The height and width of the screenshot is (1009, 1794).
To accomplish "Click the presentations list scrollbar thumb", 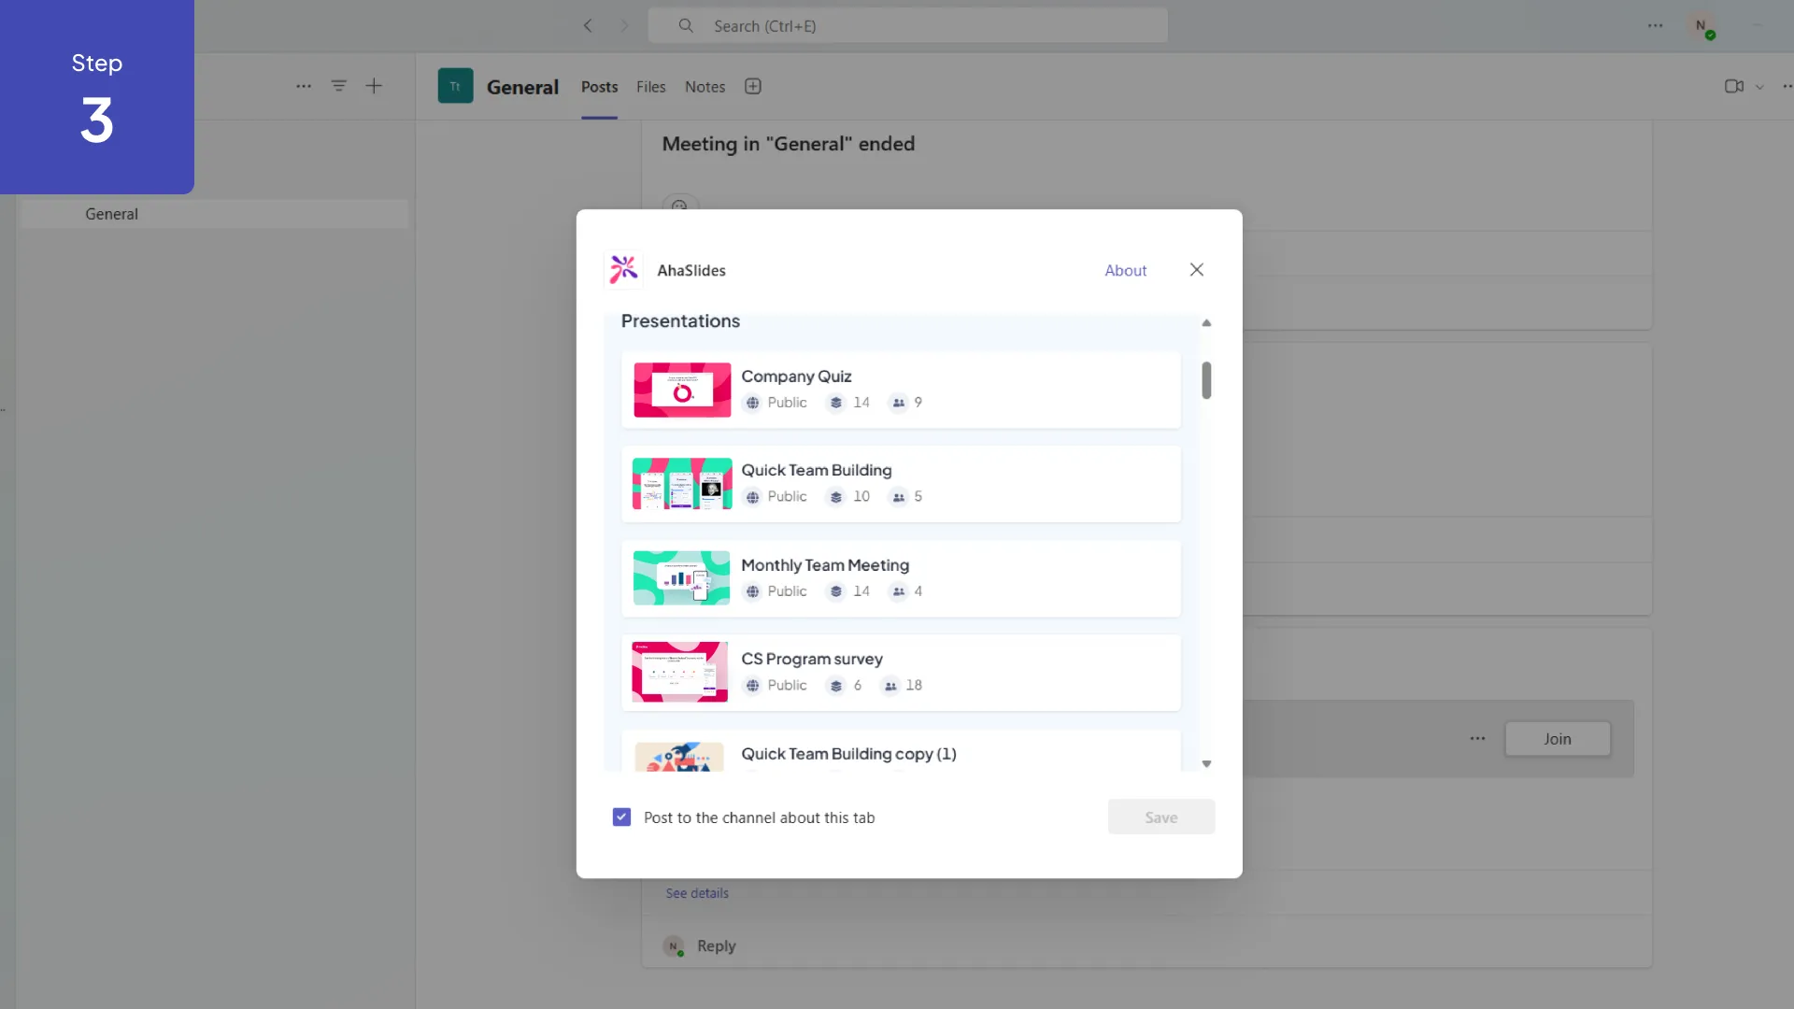I will [1206, 380].
